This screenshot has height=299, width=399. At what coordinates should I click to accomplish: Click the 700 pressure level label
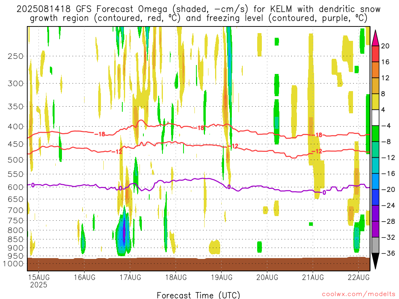pyautogui.click(x=16, y=210)
